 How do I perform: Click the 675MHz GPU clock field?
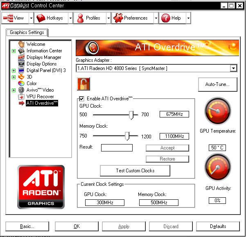point(174,114)
